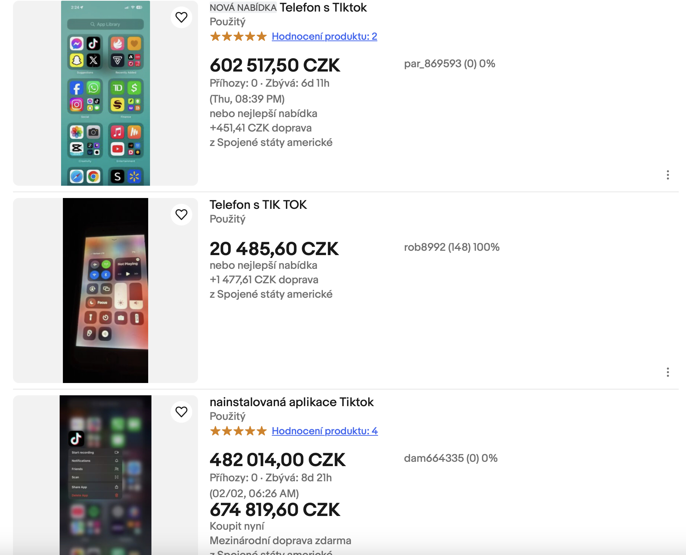Toggle watchlist heart on nainstalovaná aplikace Tiktok
The height and width of the screenshot is (555, 686).
pyautogui.click(x=181, y=411)
